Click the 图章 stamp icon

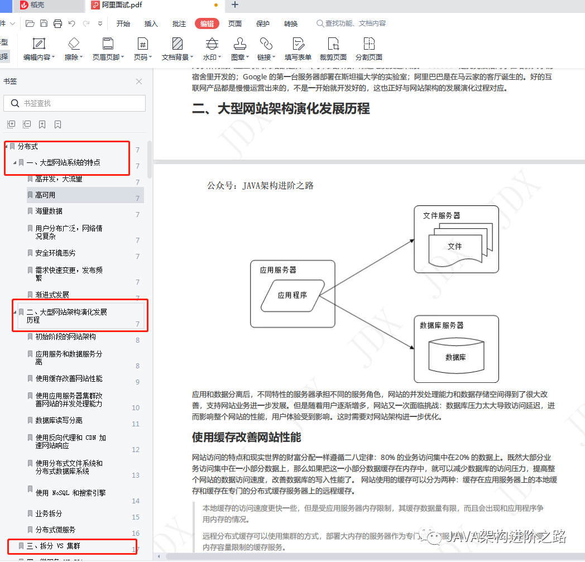tap(239, 49)
